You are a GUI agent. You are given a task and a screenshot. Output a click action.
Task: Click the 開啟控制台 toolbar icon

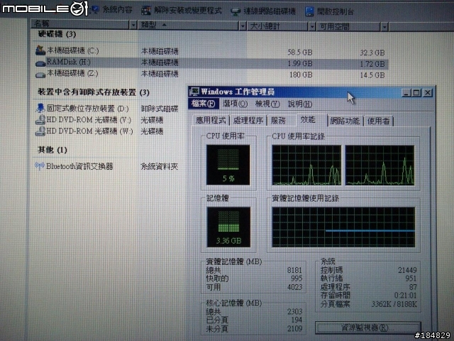coord(309,11)
